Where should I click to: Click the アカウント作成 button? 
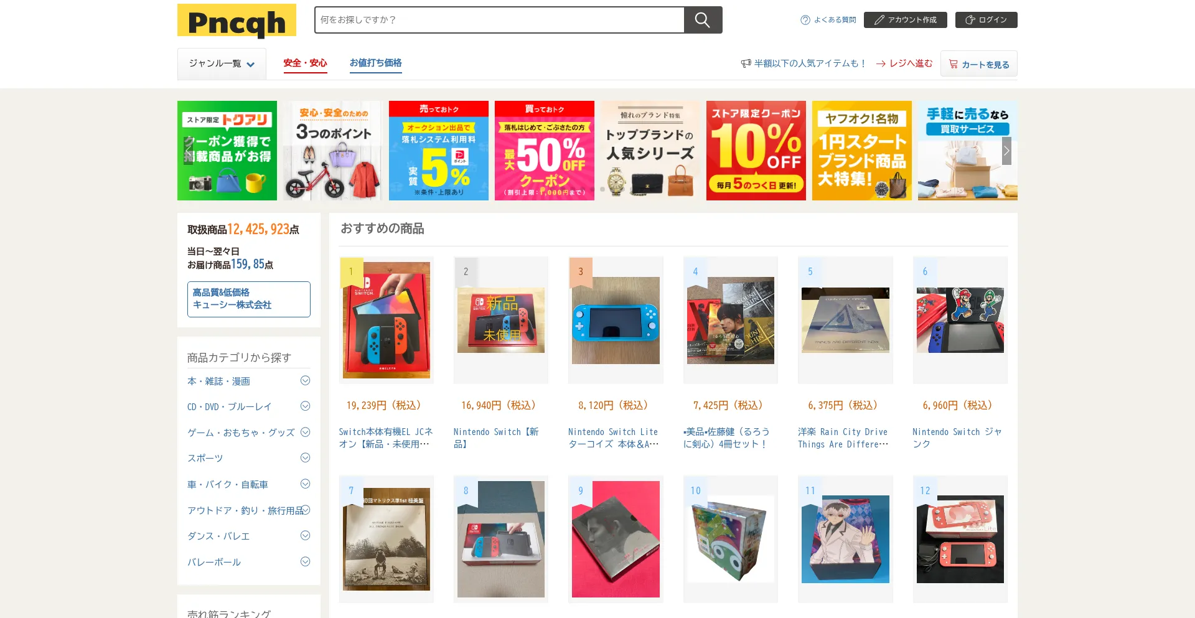click(x=906, y=20)
